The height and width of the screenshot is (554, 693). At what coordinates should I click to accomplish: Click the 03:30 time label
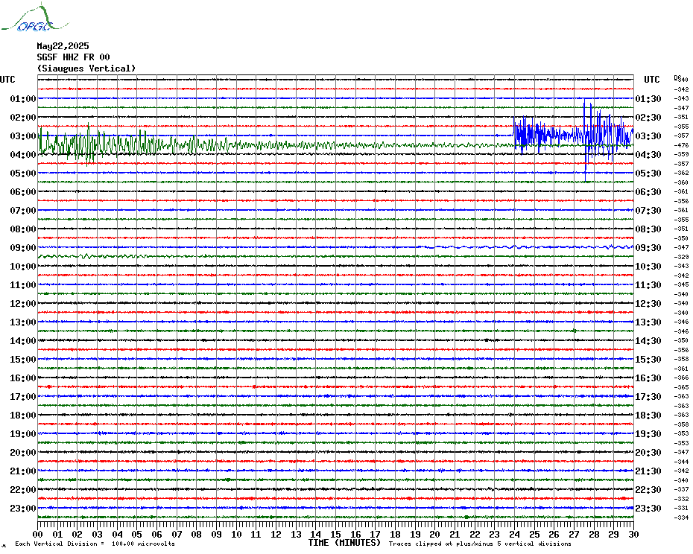pyautogui.click(x=648, y=136)
